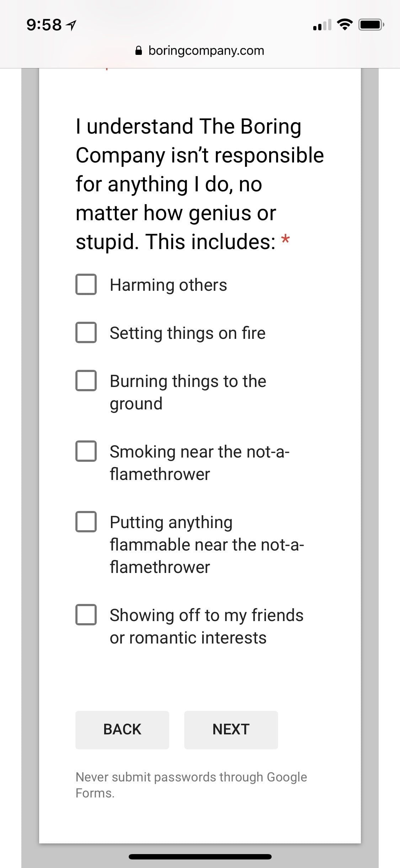
Task: Check Putting anything flammable near checkbox
Action: point(86,522)
